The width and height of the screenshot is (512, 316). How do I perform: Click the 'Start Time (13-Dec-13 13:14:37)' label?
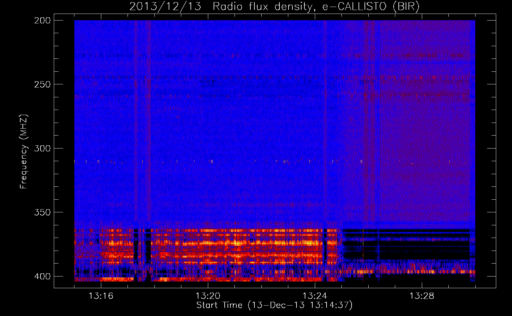[x=274, y=305]
